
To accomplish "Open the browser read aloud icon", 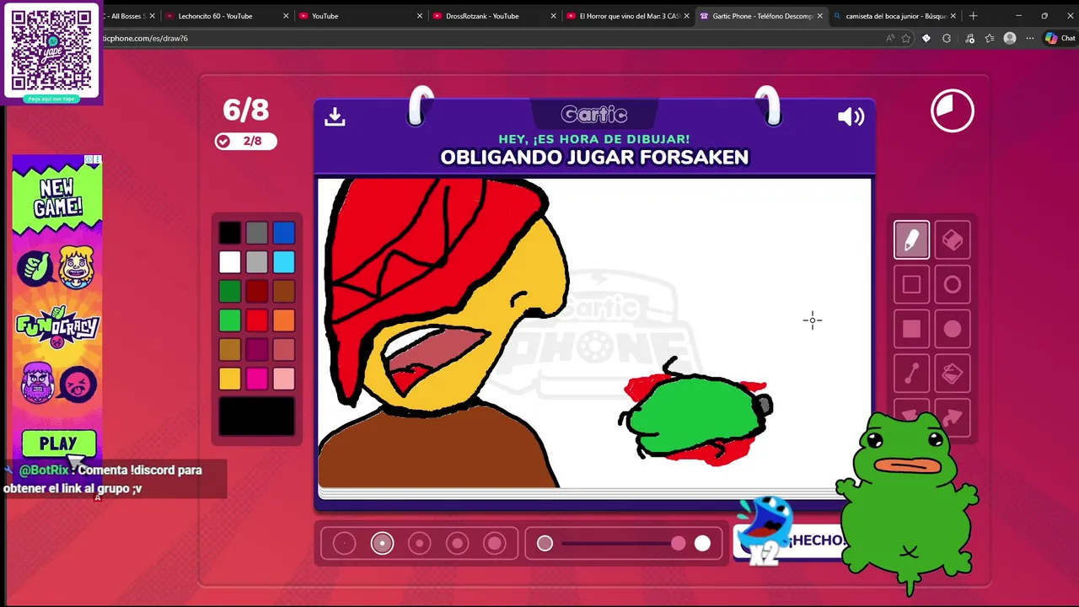I will click(890, 38).
